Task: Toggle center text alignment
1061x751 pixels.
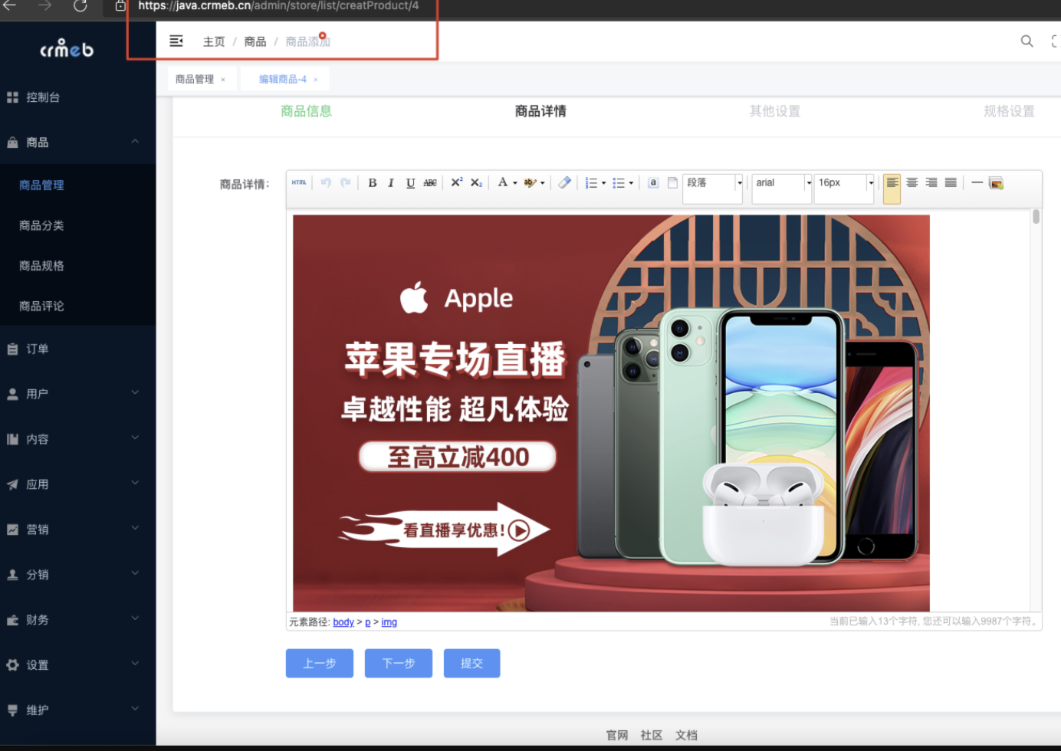Action: click(912, 182)
